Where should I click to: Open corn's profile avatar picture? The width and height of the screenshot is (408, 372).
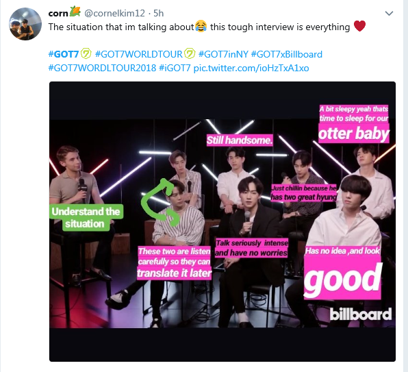tap(25, 24)
